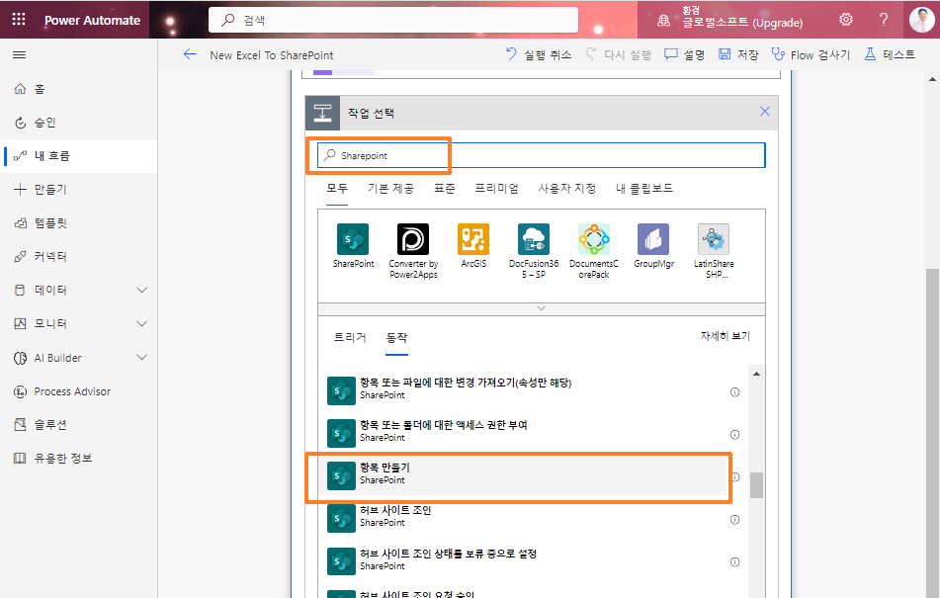Viewport: 940px width, 598px height.
Task: Expand the AI Builder section chevron
Action: click(x=142, y=358)
